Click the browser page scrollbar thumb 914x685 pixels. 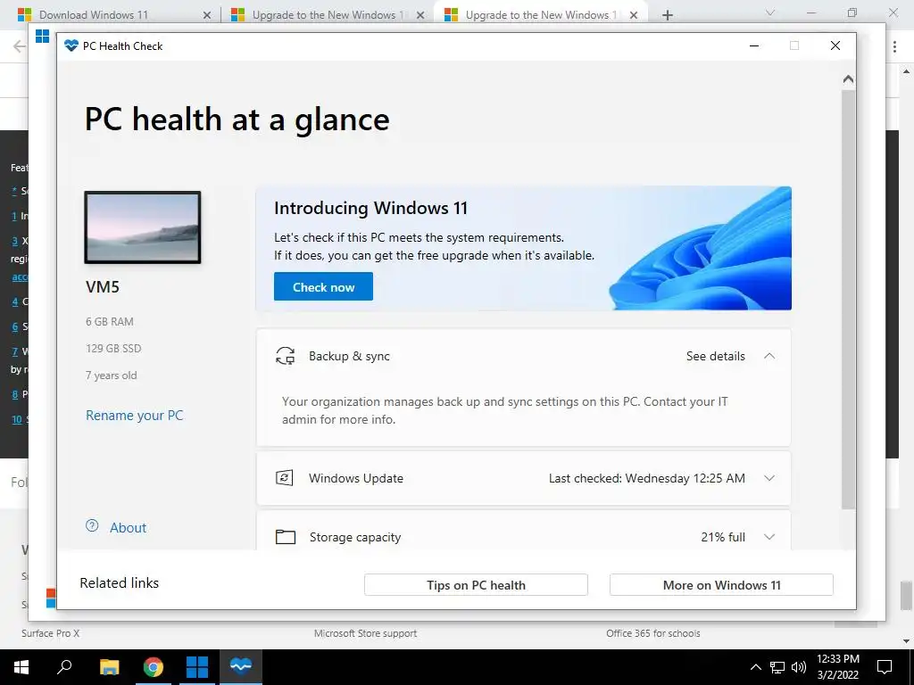(x=906, y=595)
